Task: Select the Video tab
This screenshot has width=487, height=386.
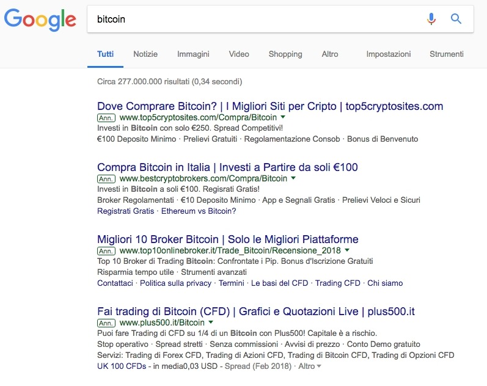Action: click(239, 54)
